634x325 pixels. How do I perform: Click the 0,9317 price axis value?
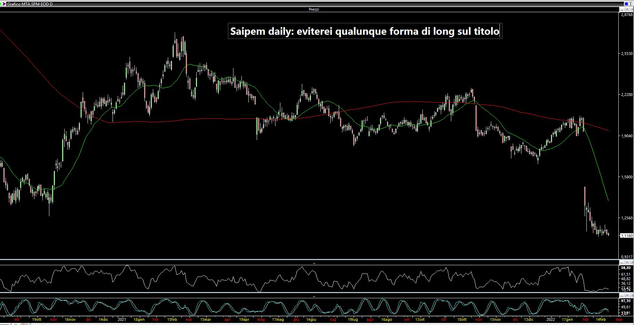point(627,257)
